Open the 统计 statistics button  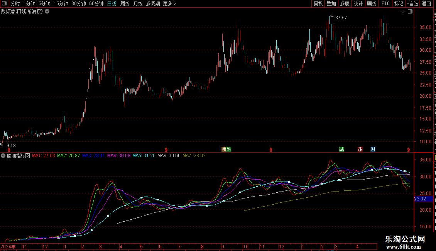[x=358, y=3]
